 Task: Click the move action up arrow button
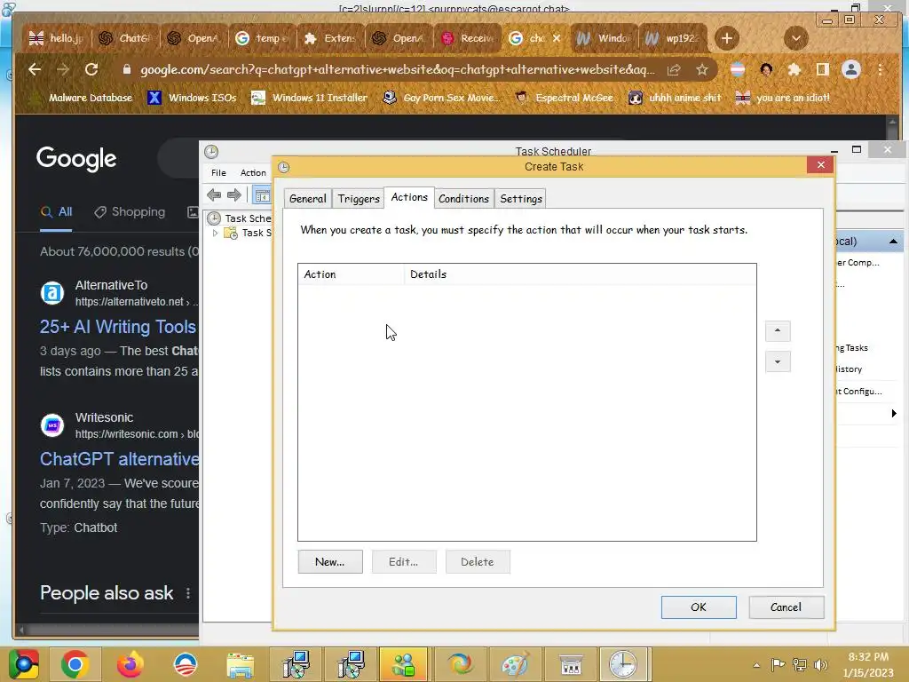778,330
